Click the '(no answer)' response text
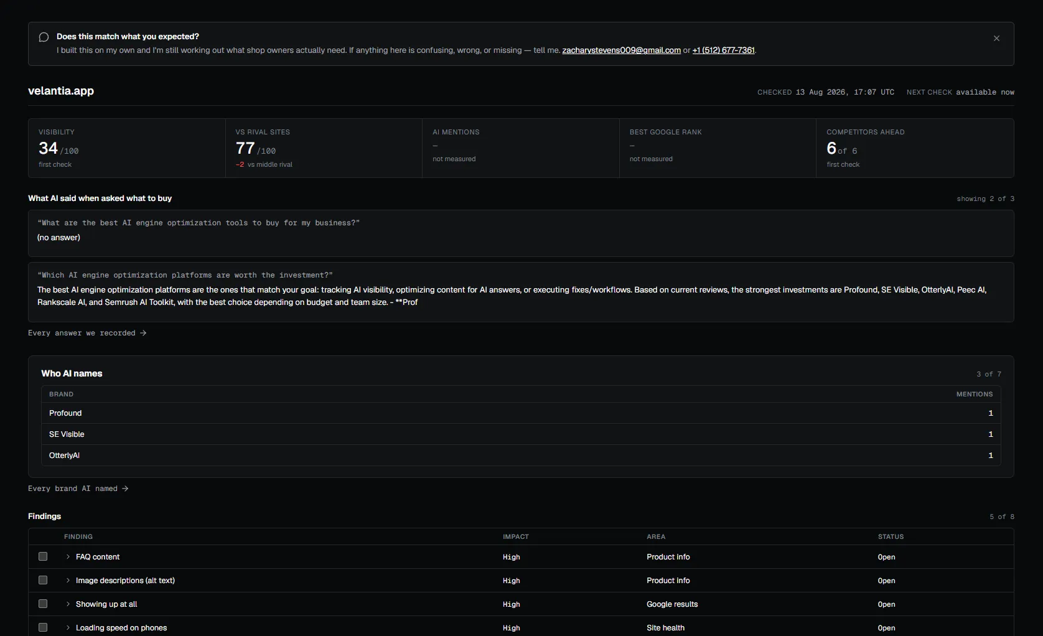This screenshot has width=1043, height=636. click(58, 238)
